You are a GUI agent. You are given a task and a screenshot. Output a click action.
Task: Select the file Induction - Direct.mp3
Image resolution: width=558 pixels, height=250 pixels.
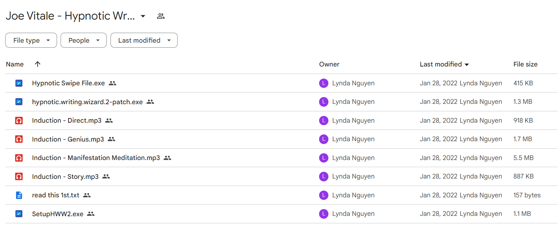(x=67, y=121)
